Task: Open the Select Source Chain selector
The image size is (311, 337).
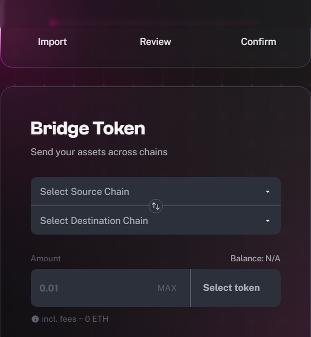Action: click(156, 191)
